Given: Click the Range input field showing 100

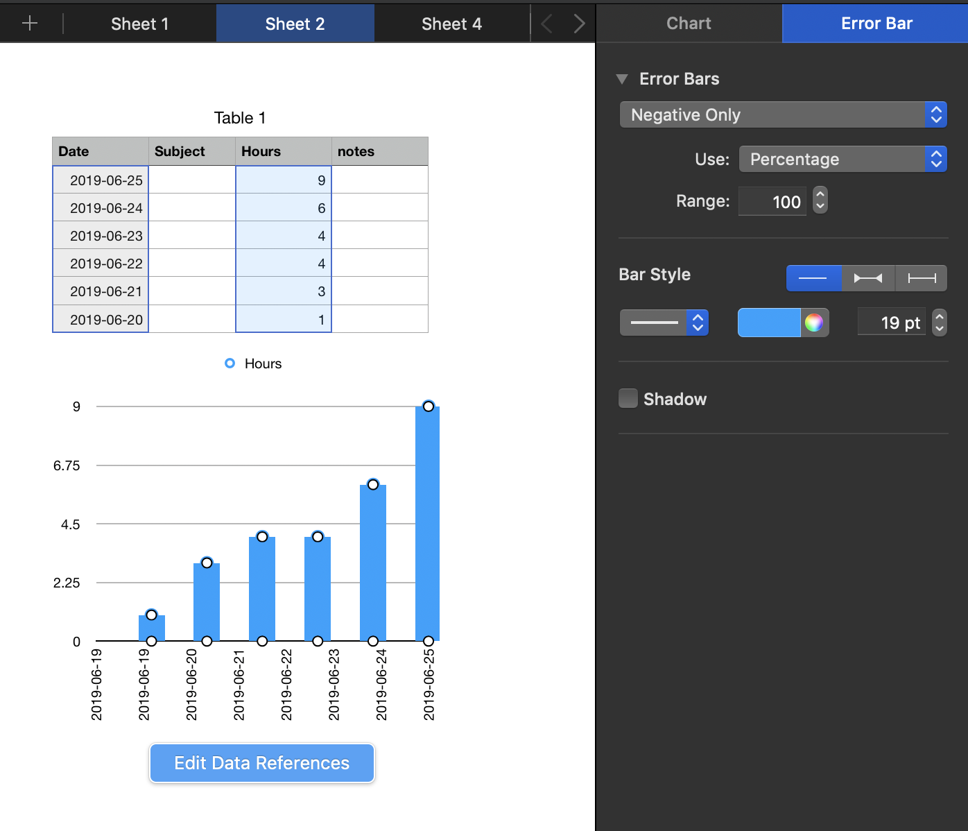Looking at the screenshot, I should 772,201.
